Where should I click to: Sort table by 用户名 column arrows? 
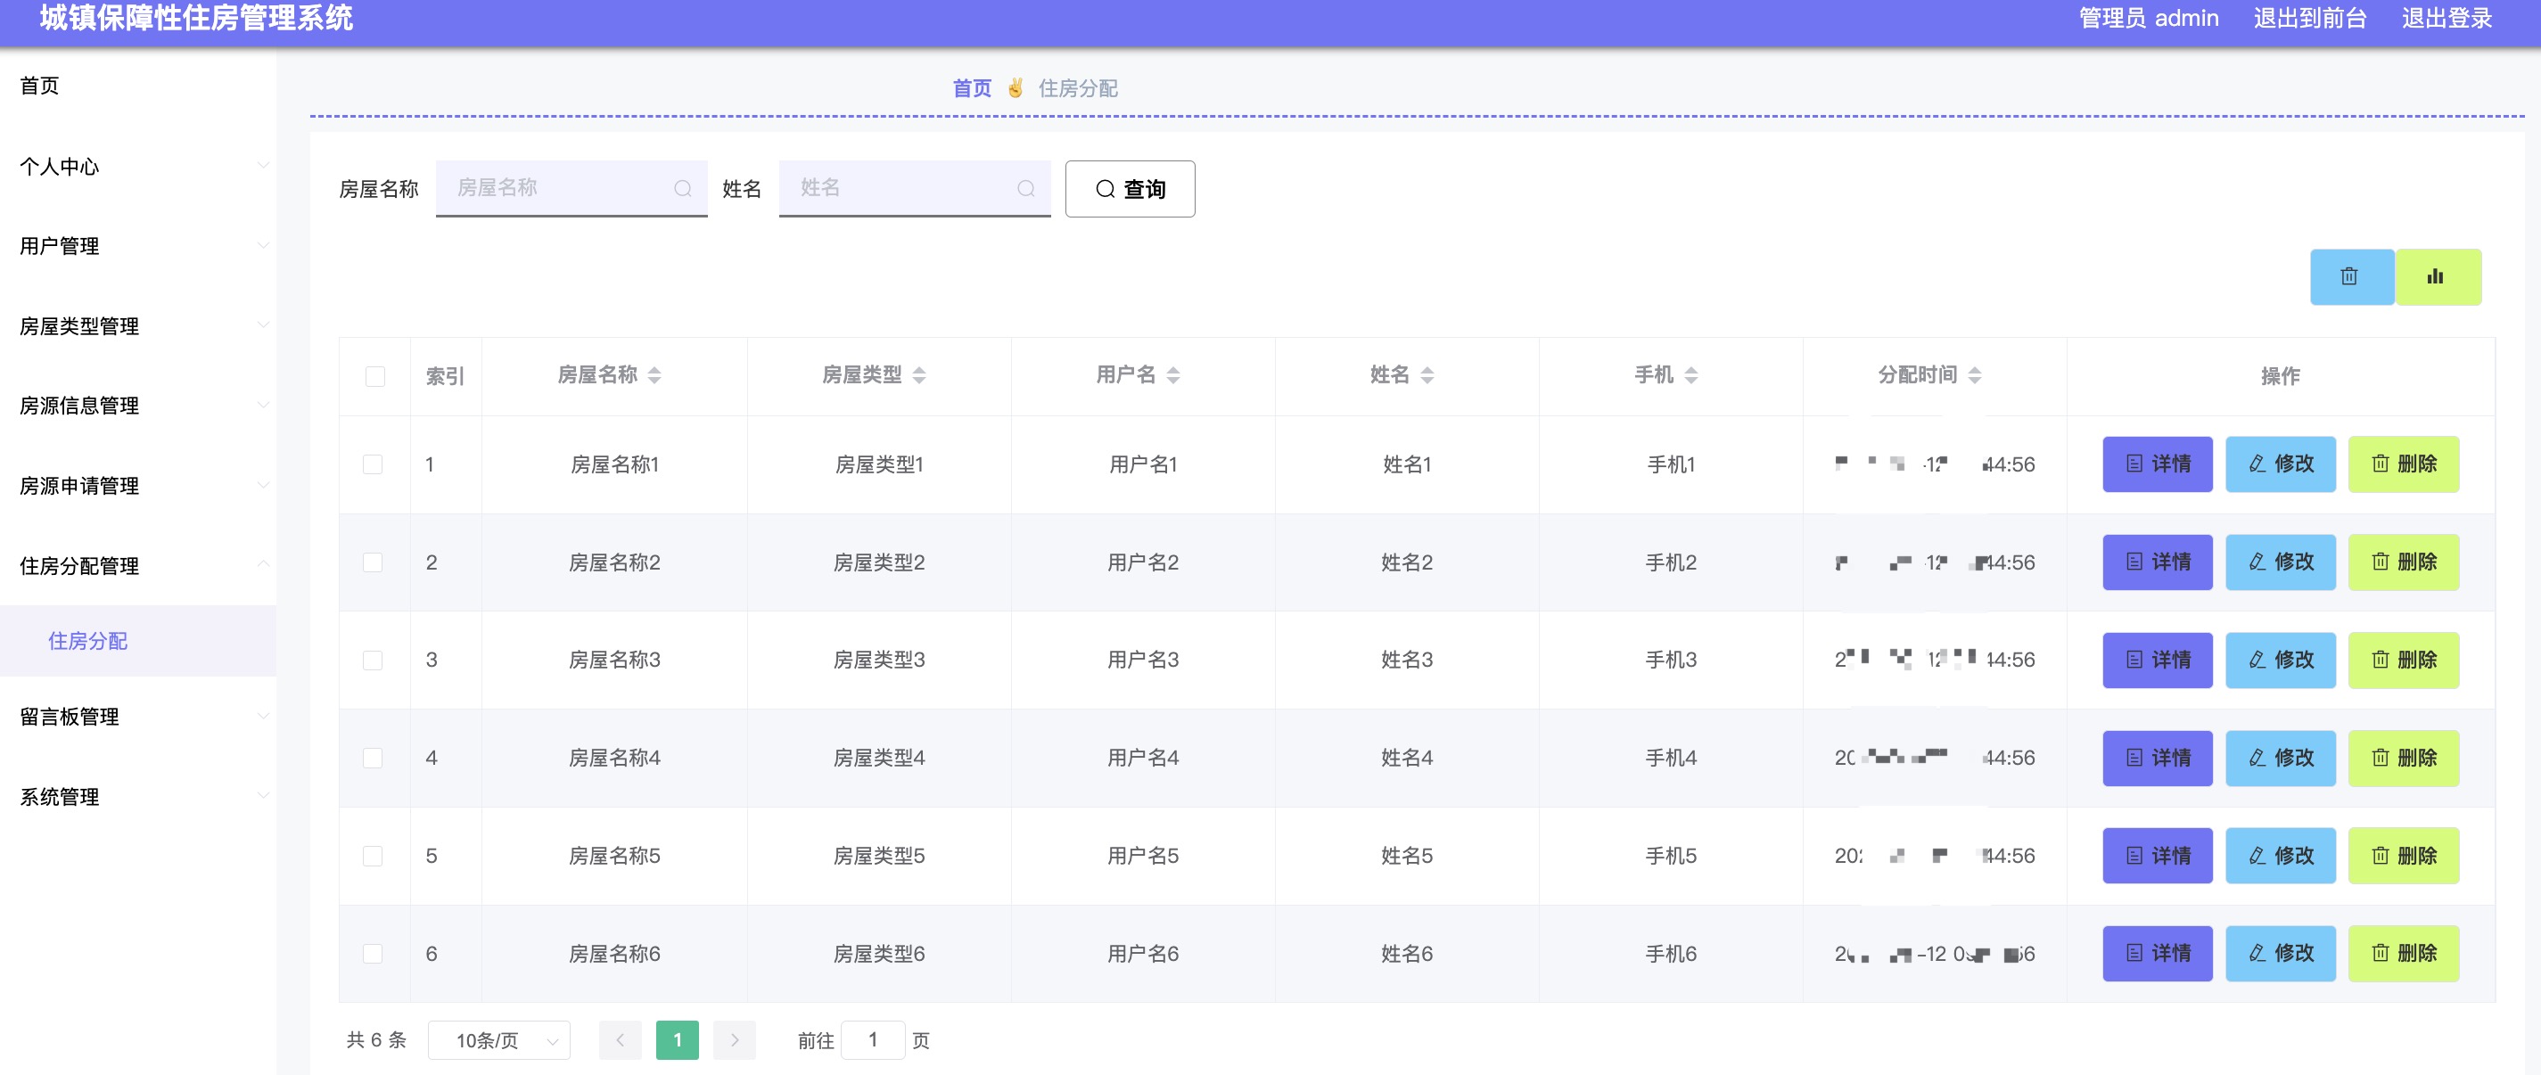click(1172, 374)
